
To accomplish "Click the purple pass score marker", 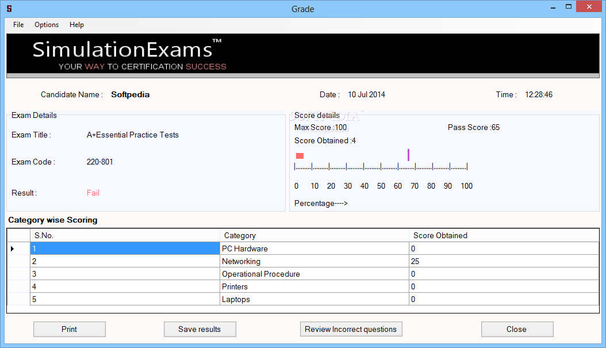I will (x=408, y=155).
